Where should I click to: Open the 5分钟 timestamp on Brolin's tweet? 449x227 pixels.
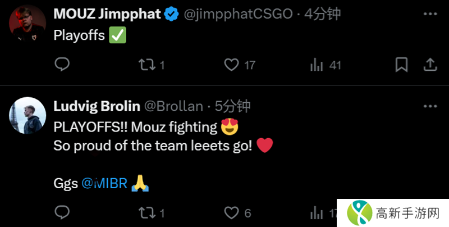pos(232,106)
